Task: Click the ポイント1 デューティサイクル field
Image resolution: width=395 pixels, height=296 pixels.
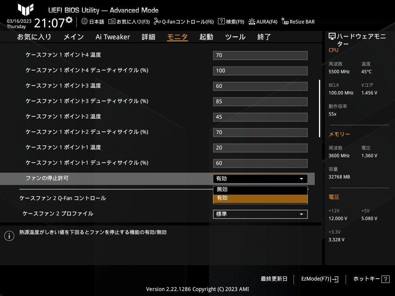Action: 260,163
